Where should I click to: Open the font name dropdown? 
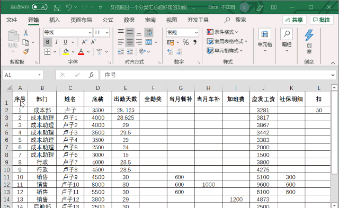tap(90, 33)
